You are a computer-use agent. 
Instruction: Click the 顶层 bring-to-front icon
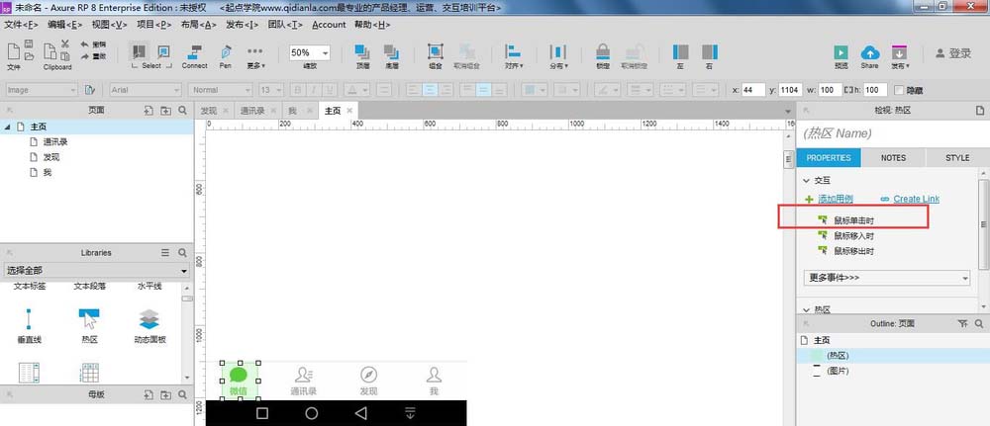[363, 51]
